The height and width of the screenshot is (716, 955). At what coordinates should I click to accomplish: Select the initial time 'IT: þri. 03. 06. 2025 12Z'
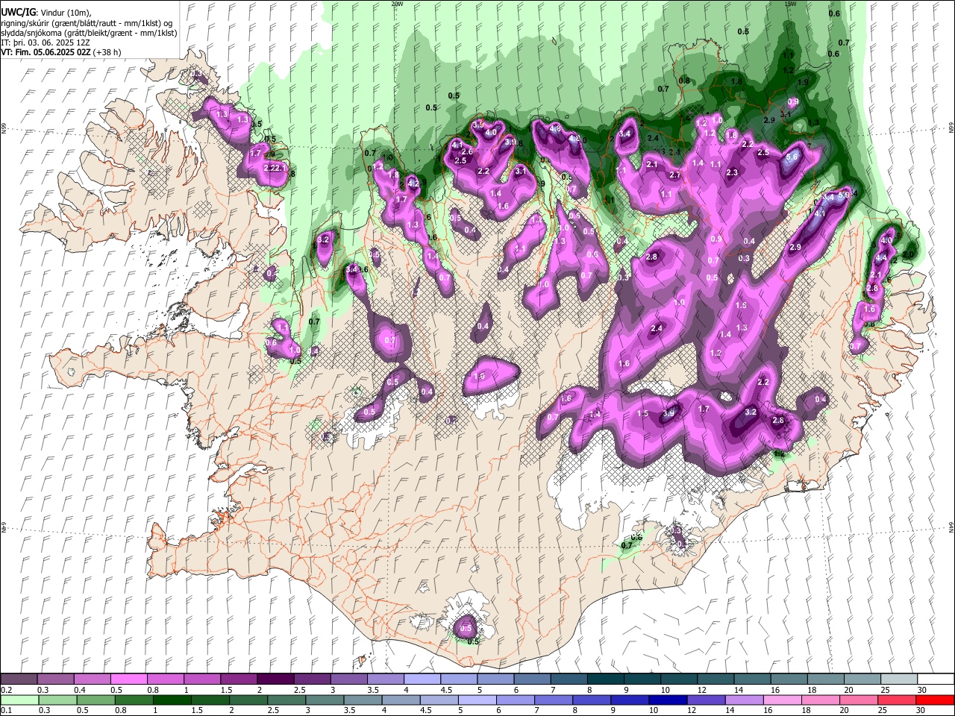point(45,43)
